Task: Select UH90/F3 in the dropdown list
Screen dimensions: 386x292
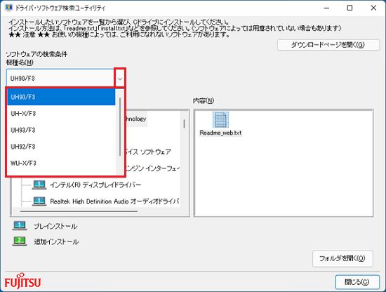Action: 61,97
